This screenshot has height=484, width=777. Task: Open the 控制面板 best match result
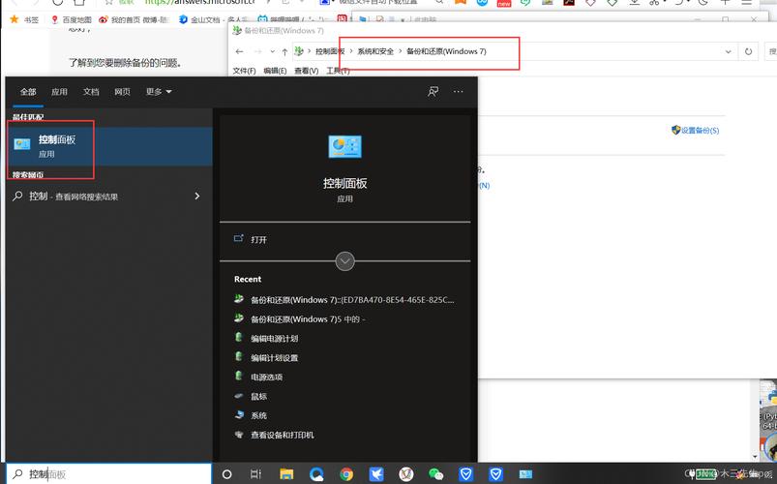click(56, 146)
